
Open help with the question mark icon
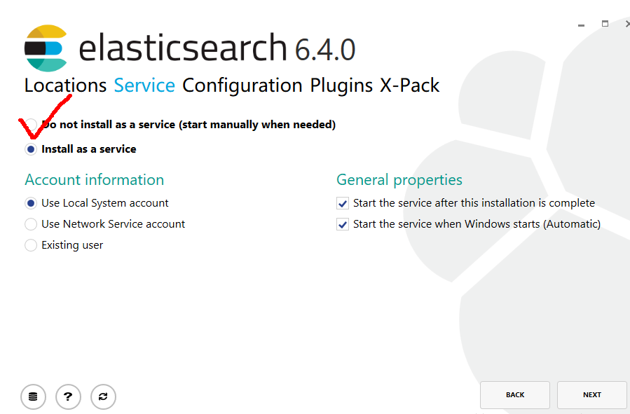pos(68,396)
